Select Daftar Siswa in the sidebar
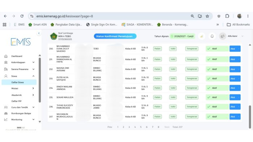 (19, 82)
